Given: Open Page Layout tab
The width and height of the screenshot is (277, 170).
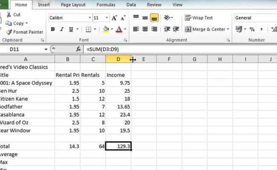Looking at the screenshot, I should pyautogui.click(x=73, y=5).
